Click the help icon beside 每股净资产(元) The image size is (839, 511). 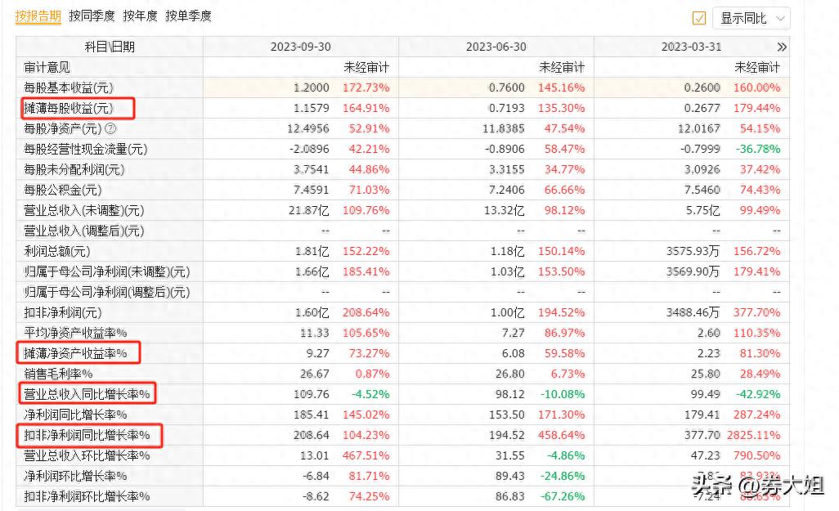click(x=111, y=128)
